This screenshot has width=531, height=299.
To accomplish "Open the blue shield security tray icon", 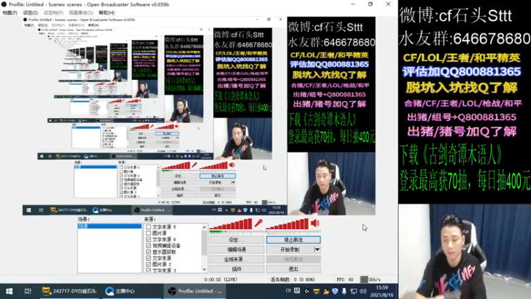I will point(335,291).
